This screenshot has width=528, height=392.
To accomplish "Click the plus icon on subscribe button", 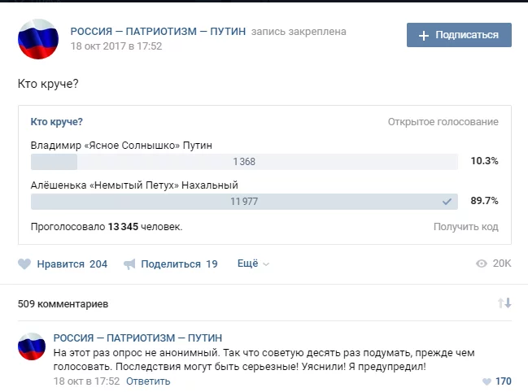I will pyautogui.click(x=423, y=36).
